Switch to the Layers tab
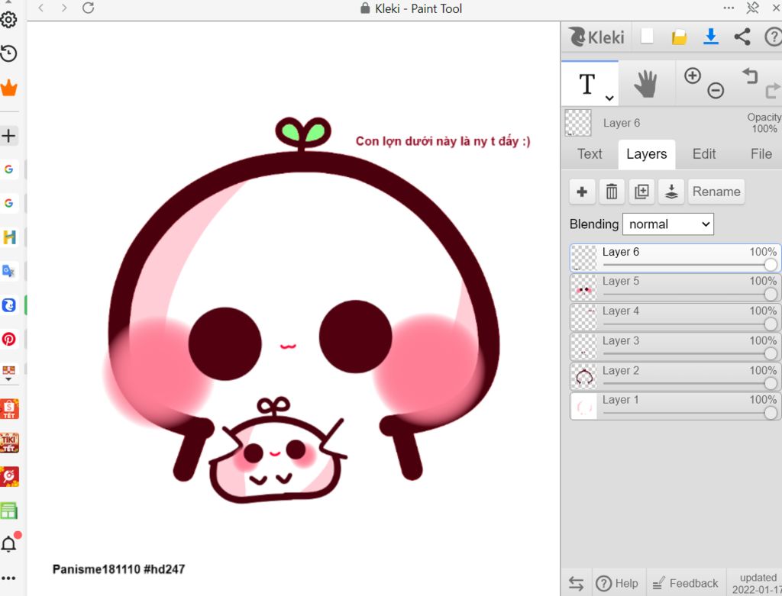Screen dimensions: 782x596 pyautogui.click(x=646, y=154)
